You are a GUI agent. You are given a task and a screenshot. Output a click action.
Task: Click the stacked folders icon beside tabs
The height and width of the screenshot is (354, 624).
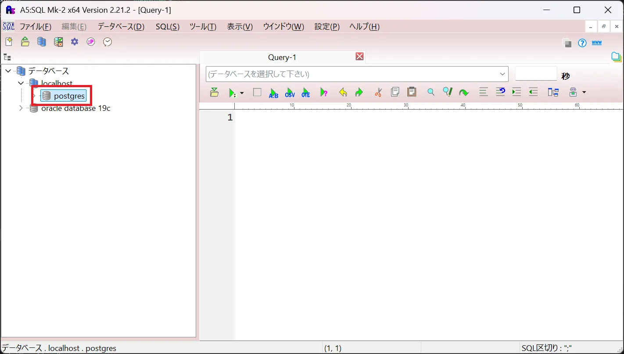coord(617,57)
